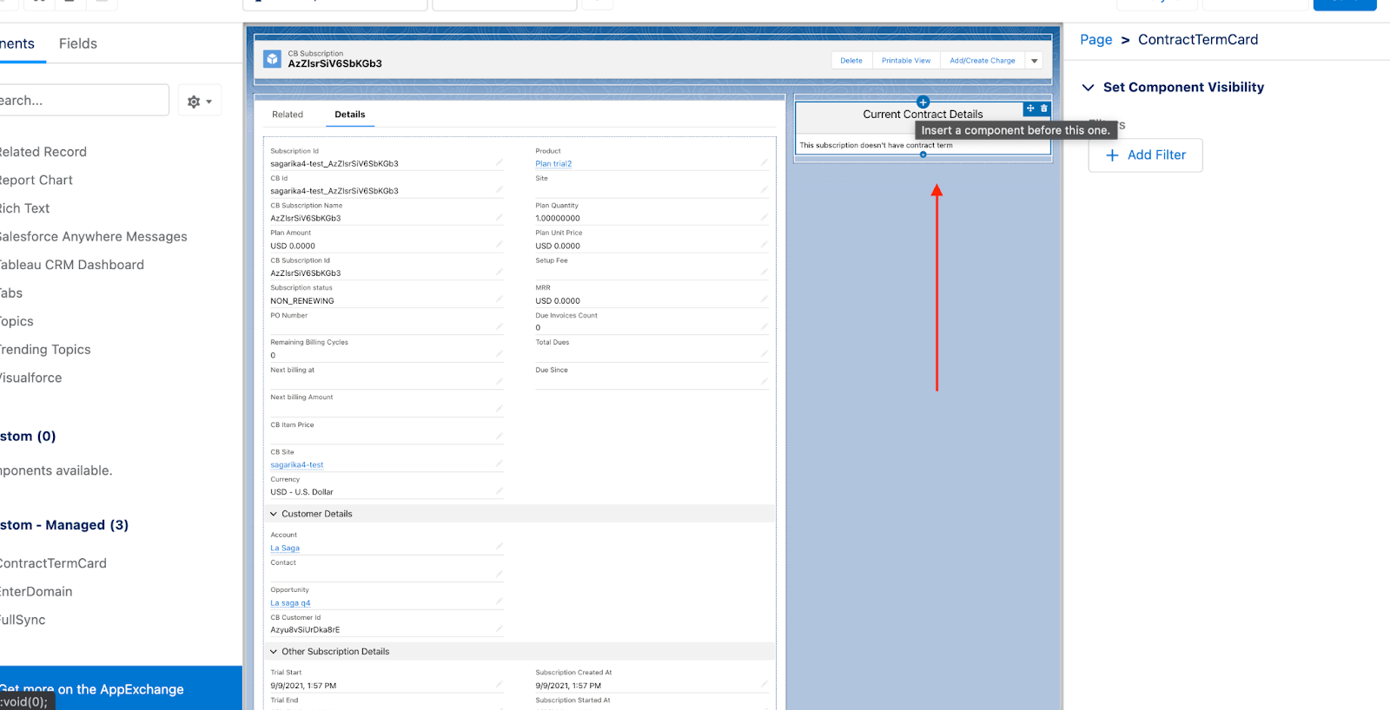Insert a component below the contract term card

click(x=923, y=154)
